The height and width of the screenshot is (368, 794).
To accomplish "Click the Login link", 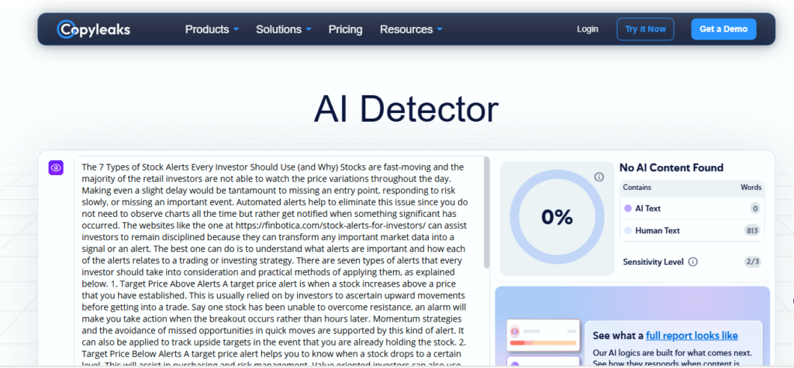I will [x=587, y=29].
